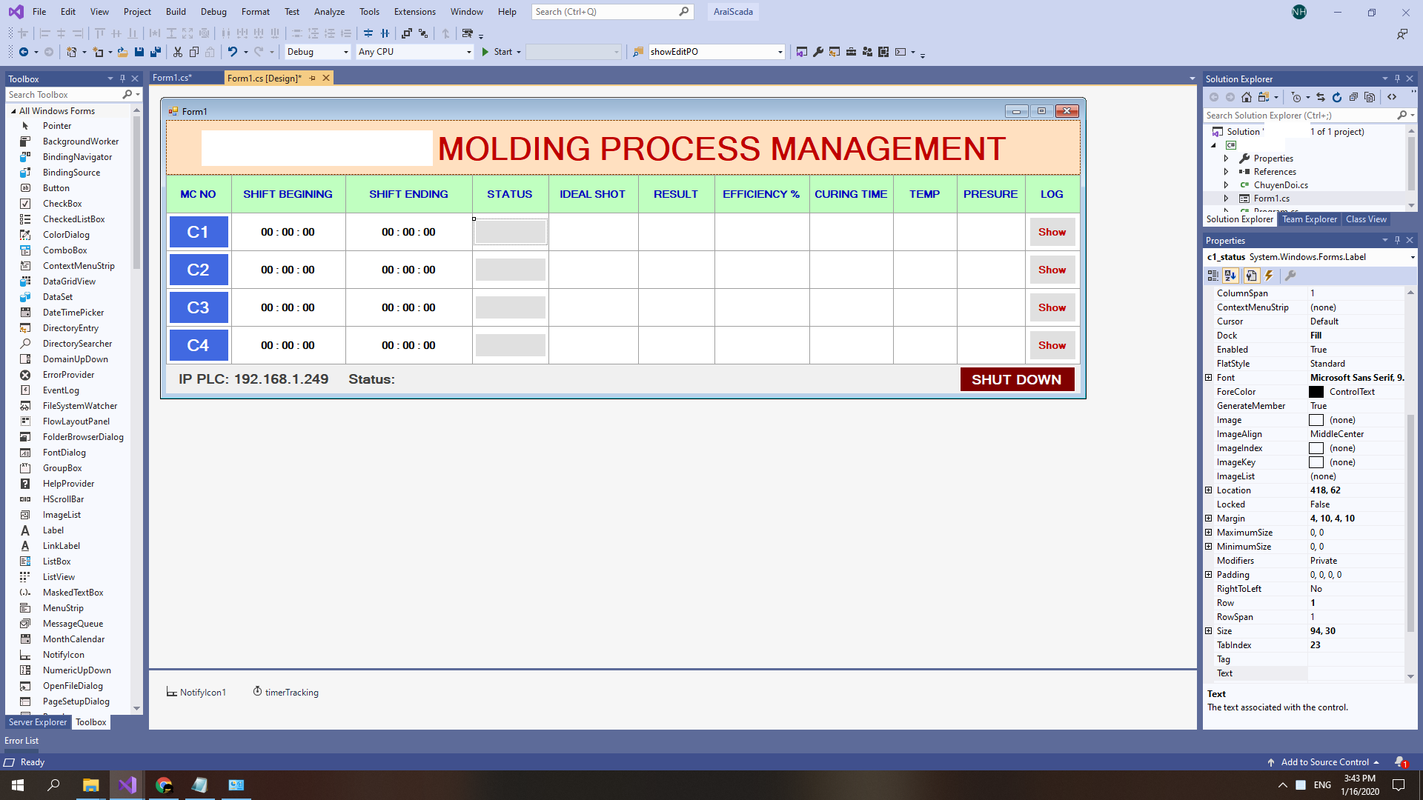Click the Search Toolbox input field

(63, 95)
